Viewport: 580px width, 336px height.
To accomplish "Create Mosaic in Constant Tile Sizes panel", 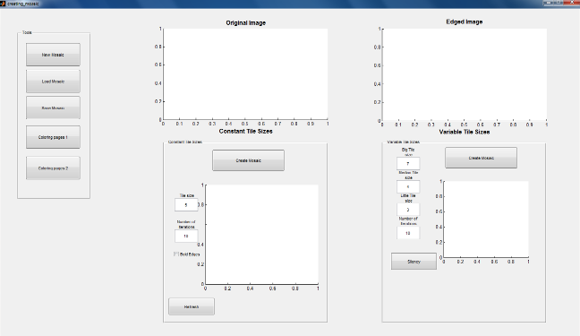I will (248, 160).
